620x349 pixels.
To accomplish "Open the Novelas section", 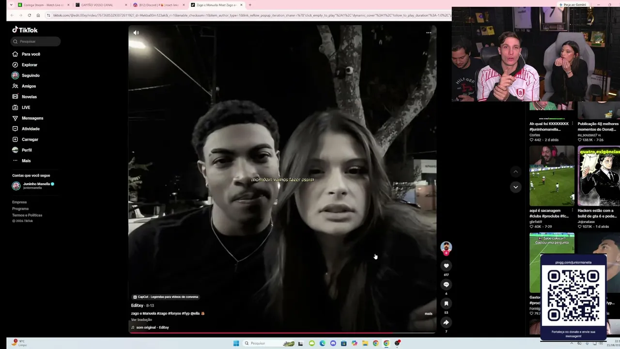I will 25,97.
